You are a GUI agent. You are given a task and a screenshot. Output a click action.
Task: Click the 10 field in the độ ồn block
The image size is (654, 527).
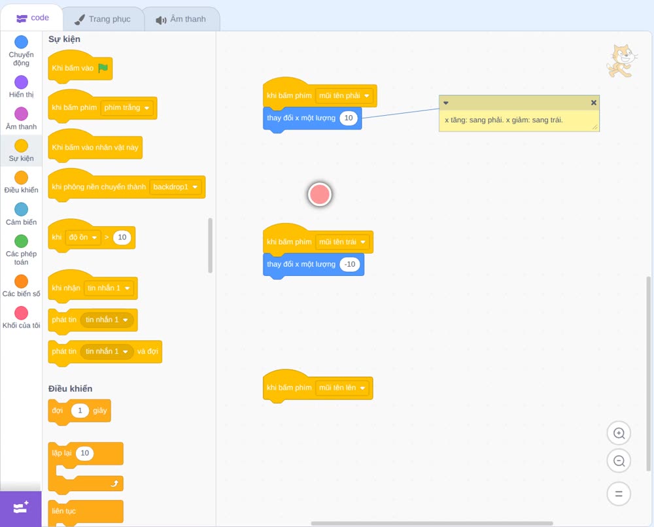click(122, 237)
